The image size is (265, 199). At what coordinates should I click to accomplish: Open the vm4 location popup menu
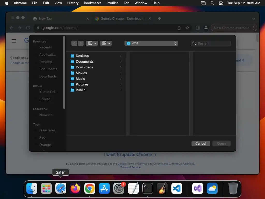[x=151, y=43]
